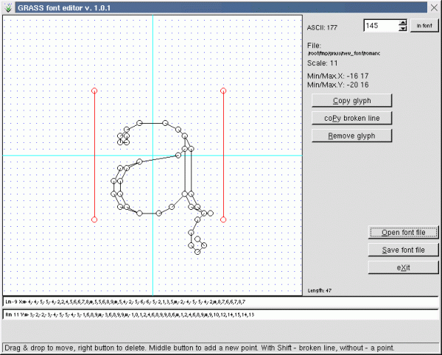
Task: Decrease glyph number with the down arrow
Action: (x=402, y=29)
